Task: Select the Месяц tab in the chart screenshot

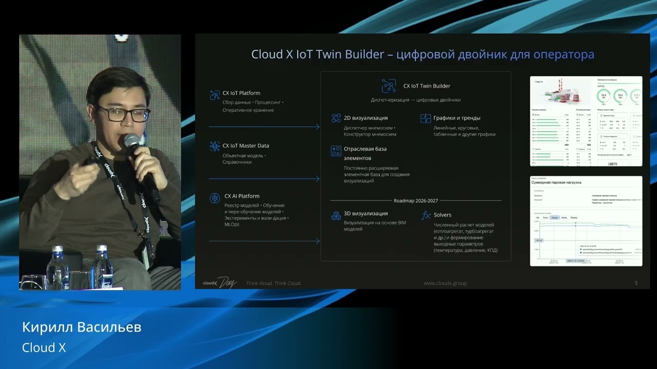Action: pos(564,218)
